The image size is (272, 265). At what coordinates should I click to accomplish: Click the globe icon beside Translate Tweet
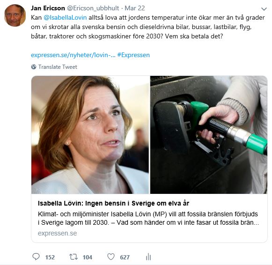point(34,67)
